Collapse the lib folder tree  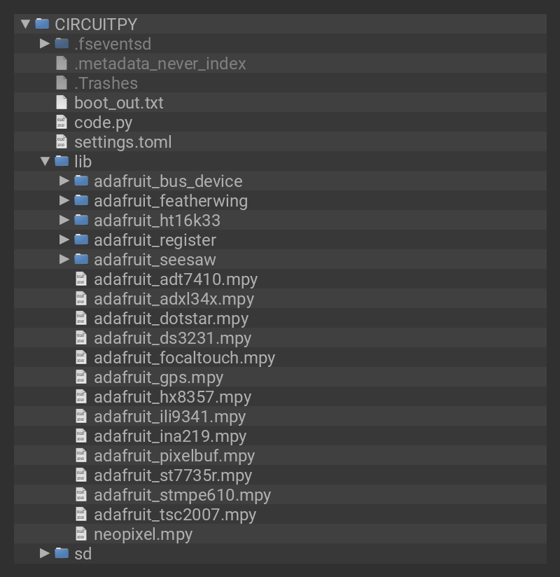tap(45, 161)
